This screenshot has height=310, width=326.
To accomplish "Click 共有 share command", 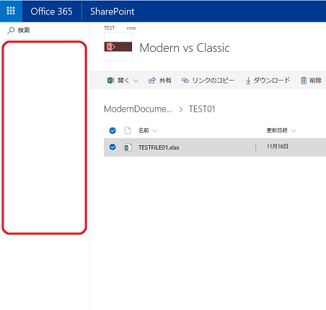I will click(165, 81).
